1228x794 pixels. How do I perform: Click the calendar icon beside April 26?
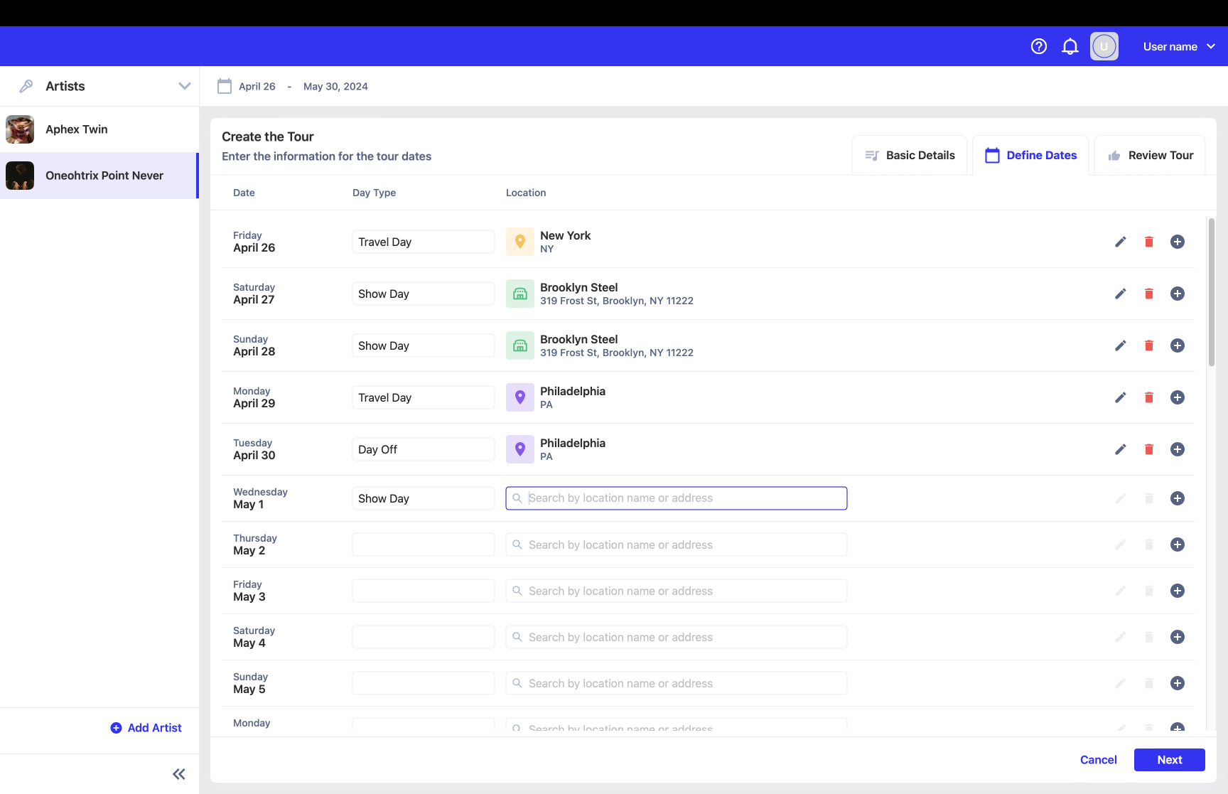click(225, 86)
